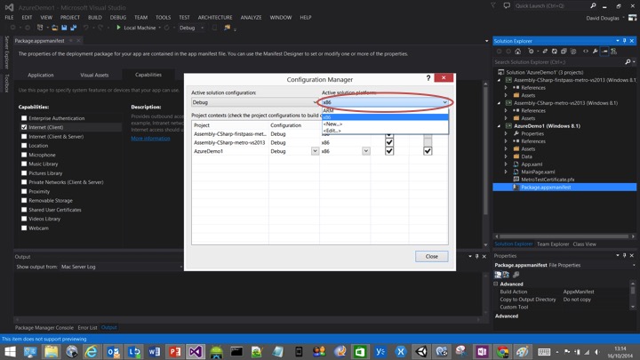Toggle Build checkbox for Assembly-CSharp-metro-vs2013

click(x=389, y=142)
